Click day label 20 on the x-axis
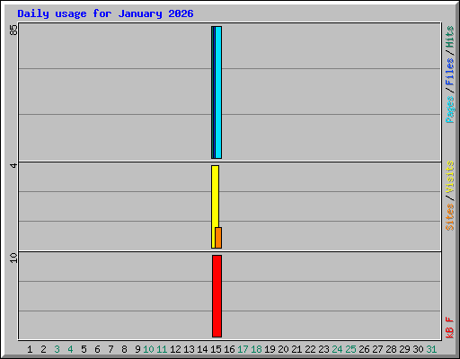 [283, 349]
